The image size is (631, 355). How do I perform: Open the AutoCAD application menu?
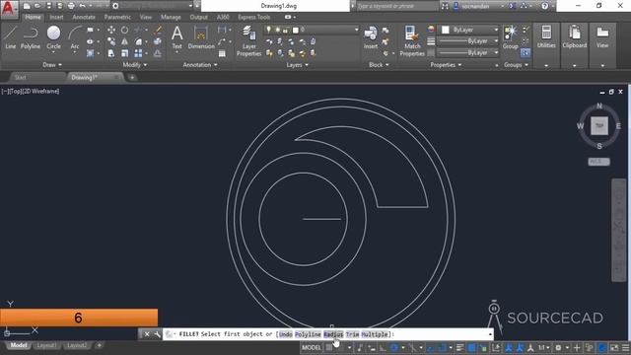(9, 9)
